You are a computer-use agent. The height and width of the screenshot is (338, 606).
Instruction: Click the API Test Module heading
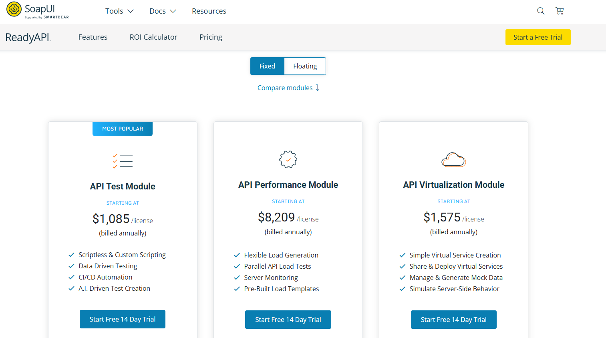123,186
